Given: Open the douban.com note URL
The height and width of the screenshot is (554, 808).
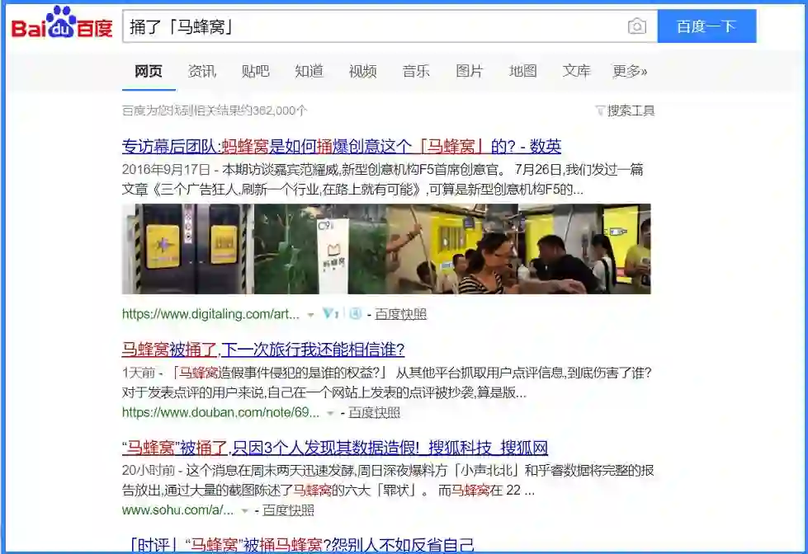Looking at the screenshot, I should [x=220, y=412].
